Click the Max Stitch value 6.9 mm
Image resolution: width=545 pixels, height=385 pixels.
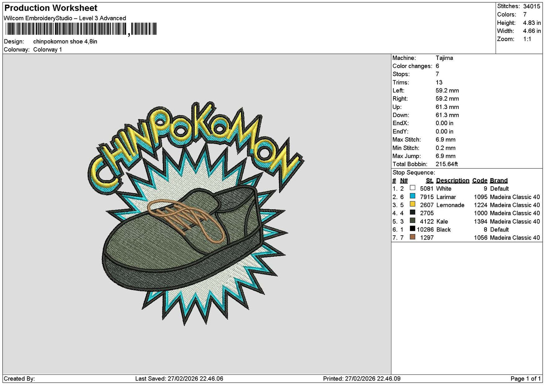coord(445,140)
